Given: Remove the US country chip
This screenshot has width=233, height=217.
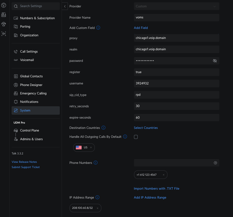Looking at the screenshot, I should pyautogui.click(x=91, y=148).
